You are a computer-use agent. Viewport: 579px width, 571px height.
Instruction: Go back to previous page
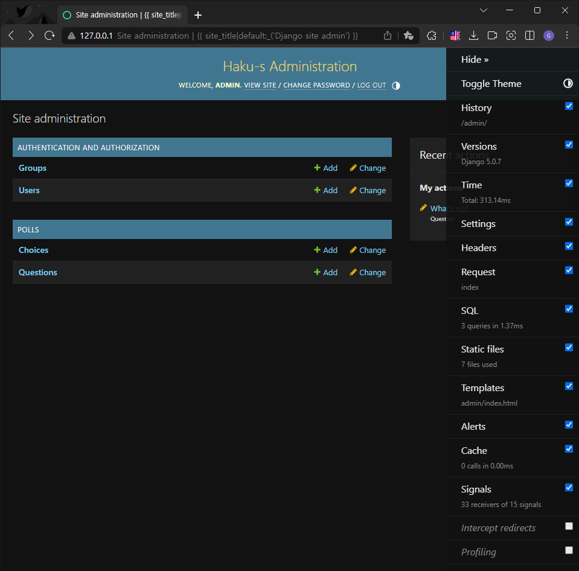11,36
